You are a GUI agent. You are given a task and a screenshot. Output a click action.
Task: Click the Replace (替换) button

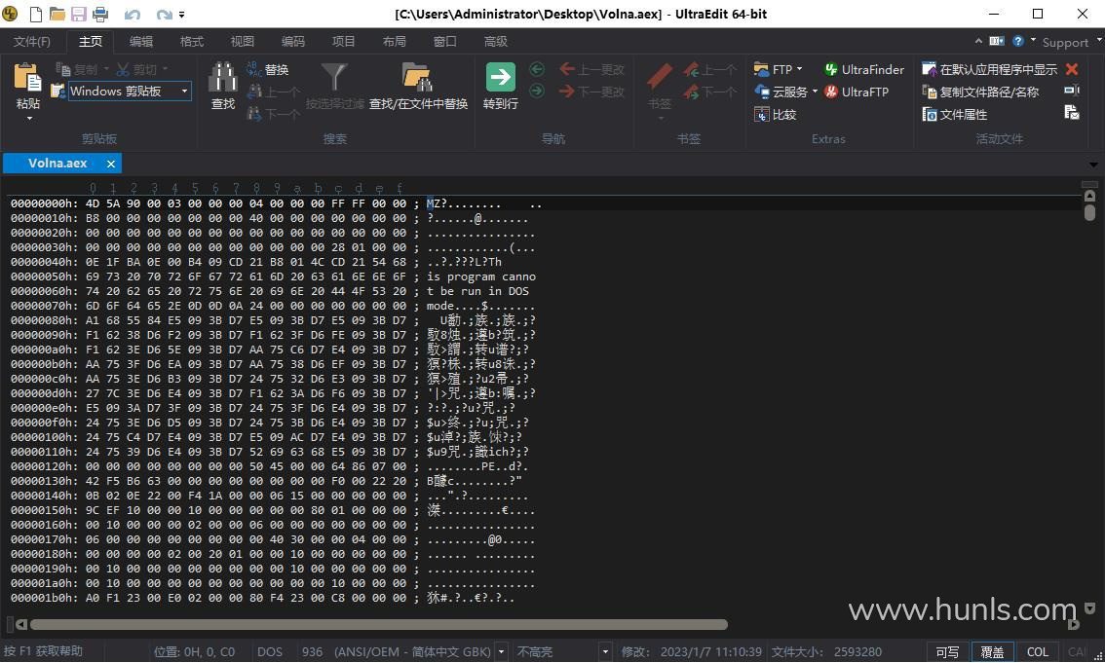point(268,70)
